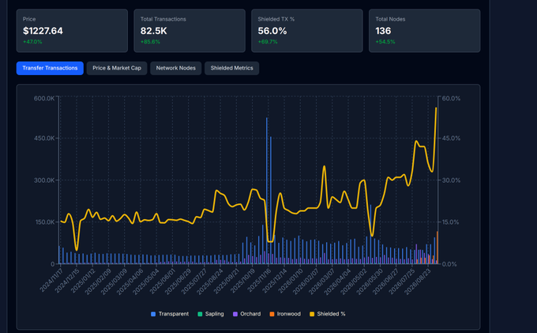Viewport: 537px width, 333px height.
Task: Click the Price card title label
Action: pos(29,19)
